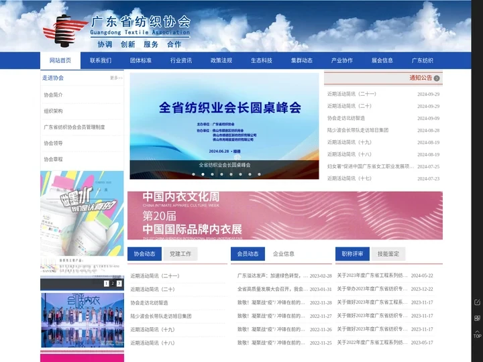
Task: Select eighth dot of main carousel
Action: (x=259, y=174)
